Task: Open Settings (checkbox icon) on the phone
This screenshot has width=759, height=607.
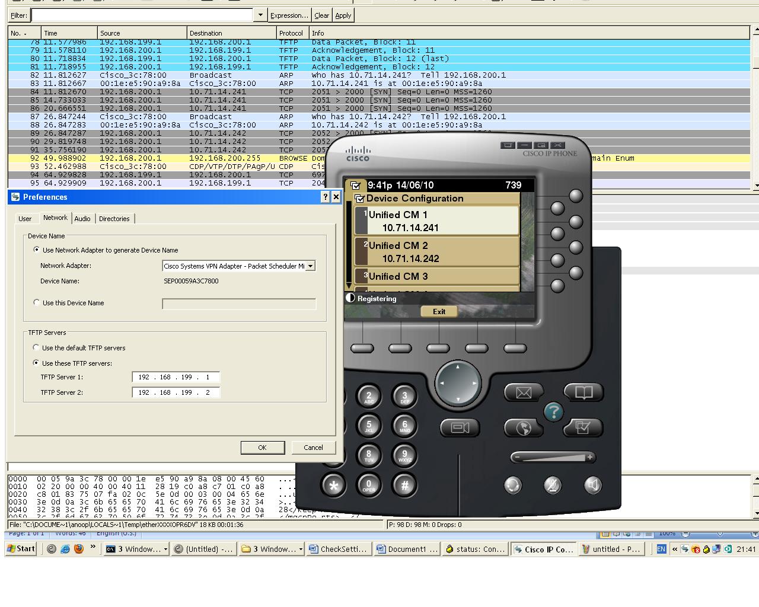Action: [x=583, y=428]
